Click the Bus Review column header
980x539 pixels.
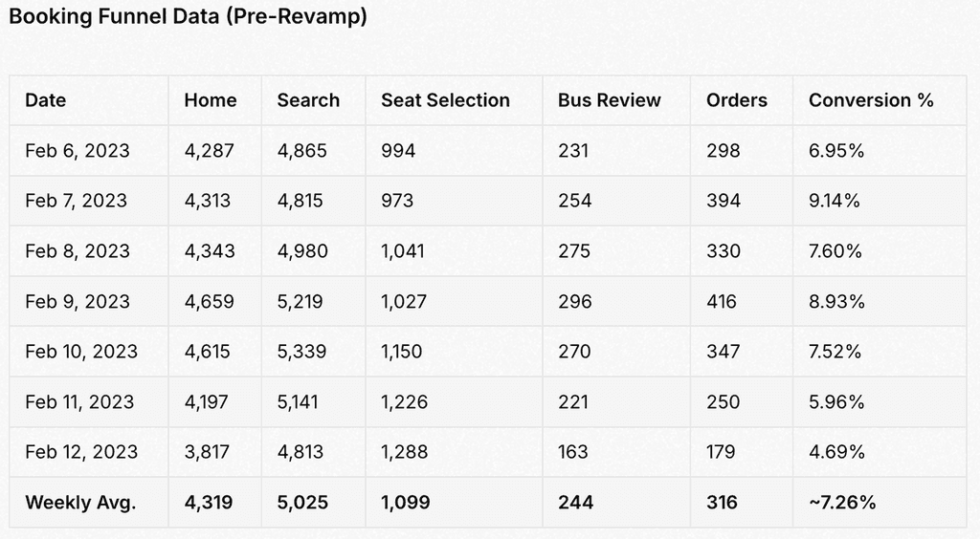tap(610, 100)
